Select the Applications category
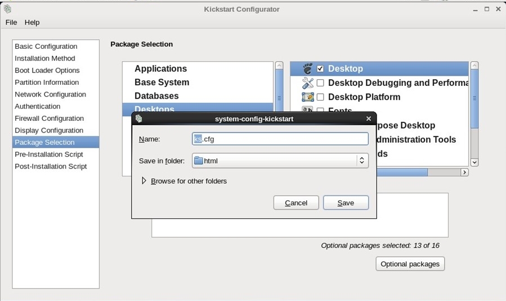Viewport: 506px width, 301px height. 198,69
